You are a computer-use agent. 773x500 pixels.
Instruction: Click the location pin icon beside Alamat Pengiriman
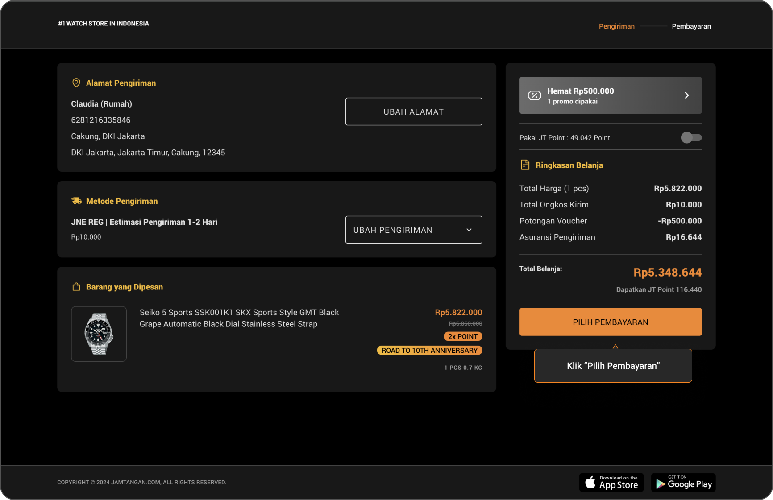[x=76, y=83]
